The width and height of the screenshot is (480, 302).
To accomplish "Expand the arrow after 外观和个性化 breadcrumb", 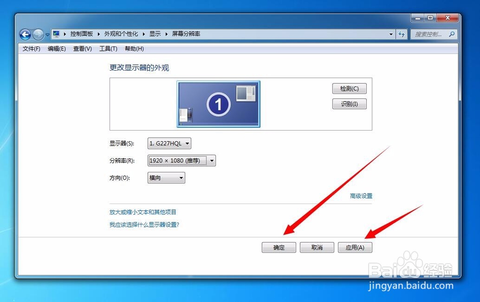I will click(144, 34).
